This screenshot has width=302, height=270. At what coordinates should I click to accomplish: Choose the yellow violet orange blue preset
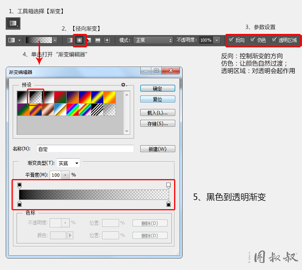pyautogui.click(x=35, y=109)
